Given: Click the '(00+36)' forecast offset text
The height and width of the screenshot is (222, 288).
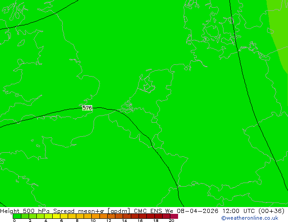Looking at the screenshot, I should [x=271, y=211].
